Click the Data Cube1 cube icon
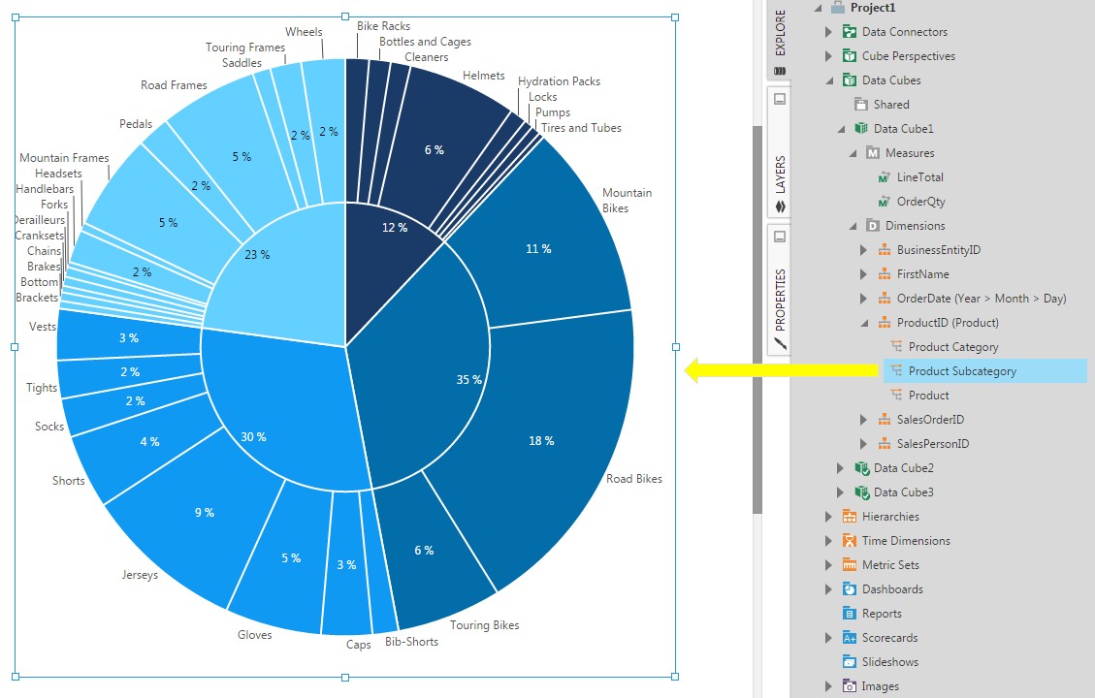The width and height of the screenshot is (1095, 698). [861, 129]
